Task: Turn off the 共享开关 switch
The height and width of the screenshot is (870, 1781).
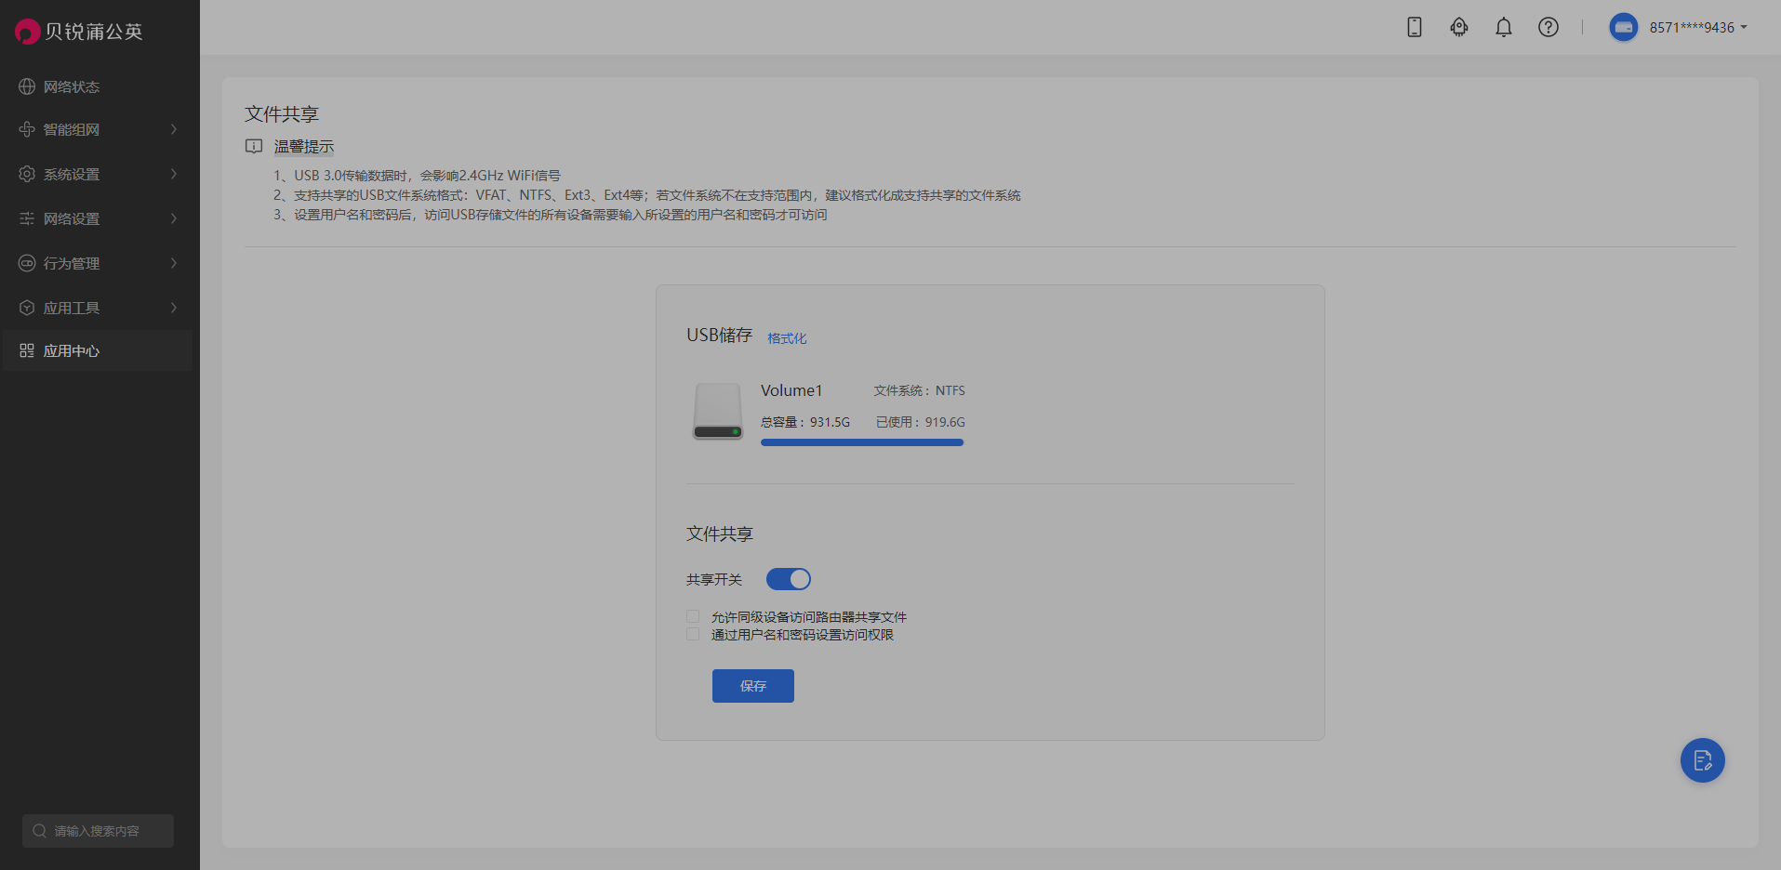Action: (788, 579)
